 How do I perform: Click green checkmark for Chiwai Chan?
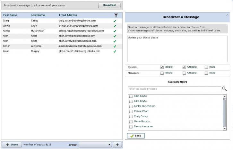[x=115, y=26]
